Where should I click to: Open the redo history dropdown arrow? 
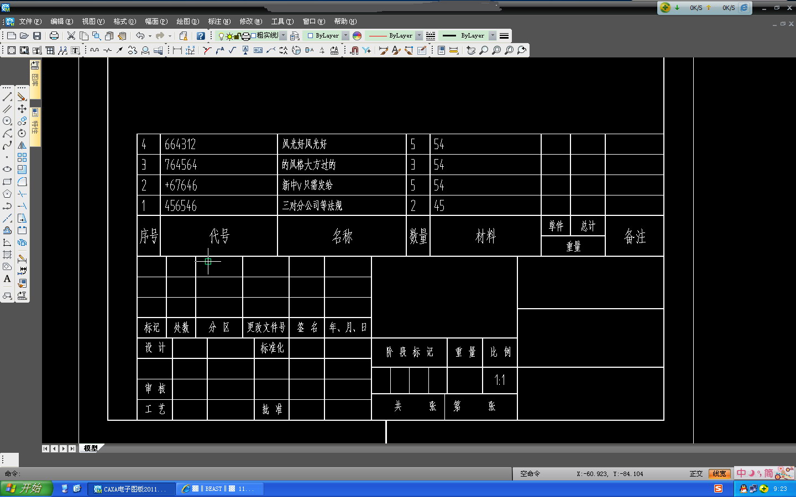pos(170,36)
